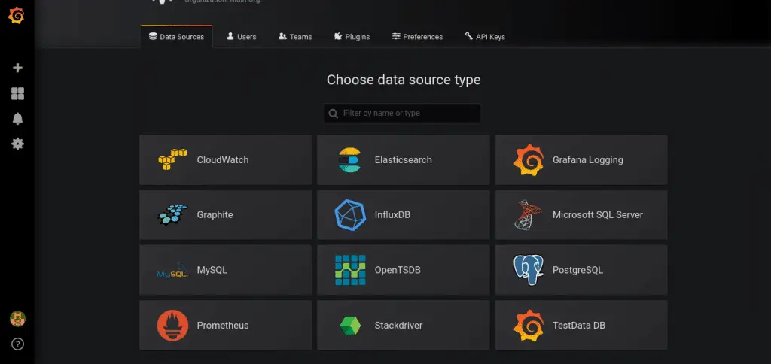Open the Teams tab
771x364 pixels.
(295, 37)
